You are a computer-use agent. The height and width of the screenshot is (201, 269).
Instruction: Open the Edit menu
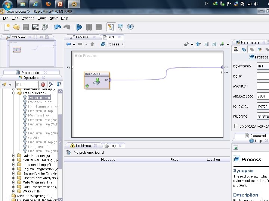pos(15,18)
